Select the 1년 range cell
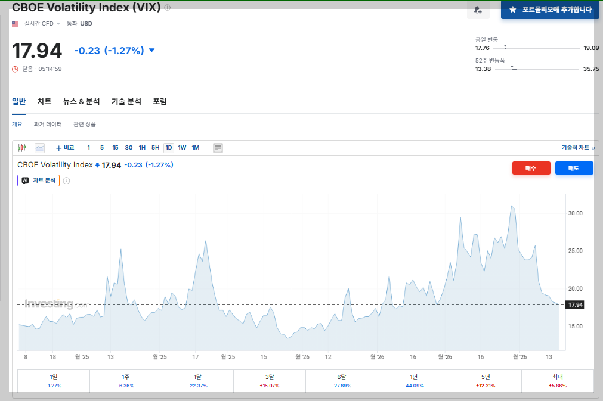Image resolution: width=603 pixels, height=401 pixels. [x=414, y=381]
